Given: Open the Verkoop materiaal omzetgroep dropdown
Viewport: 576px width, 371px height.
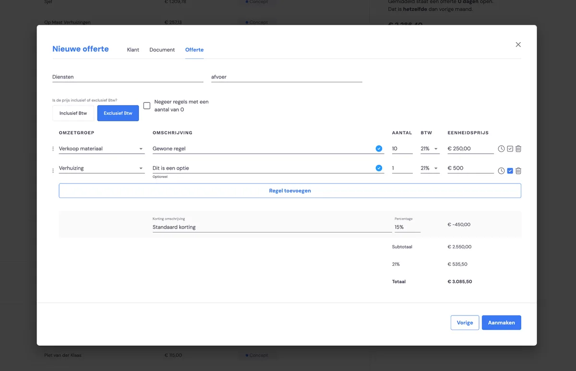Looking at the screenshot, I should (101, 149).
